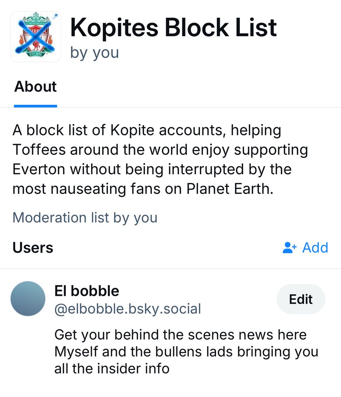Switch to the About tab
Viewport: 341px width, 397px height.
coord(35,87)
